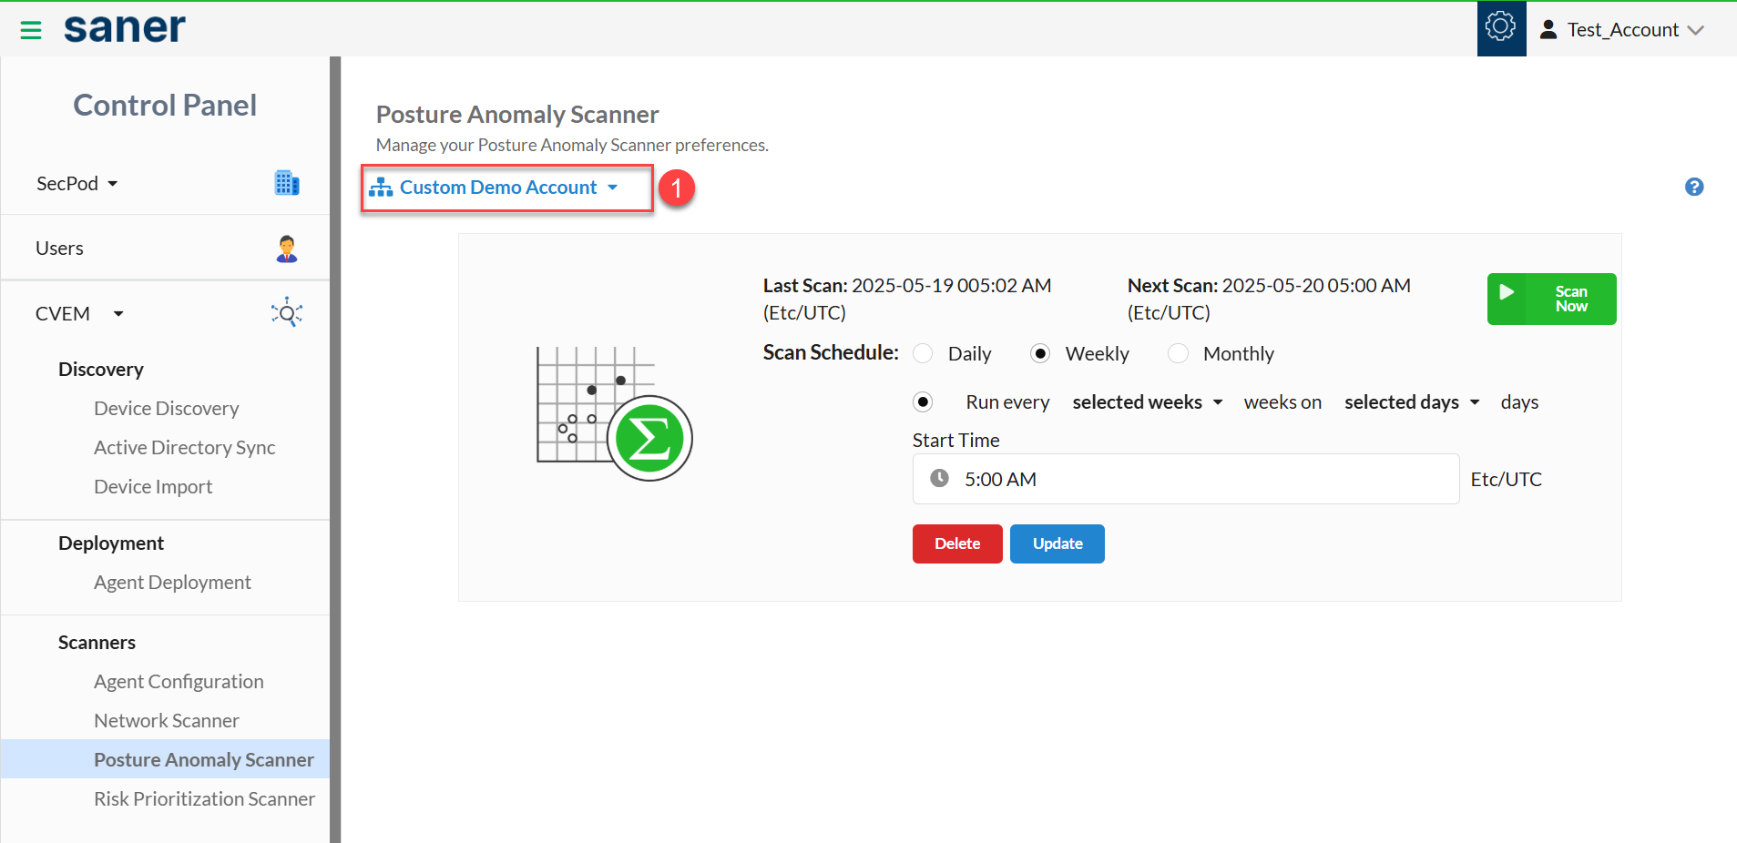Image resolution: width=1737 pixels, height=843 pixels.
Task: Open Network Scanner in the sidebar
Action: click(x=166, y=720)
